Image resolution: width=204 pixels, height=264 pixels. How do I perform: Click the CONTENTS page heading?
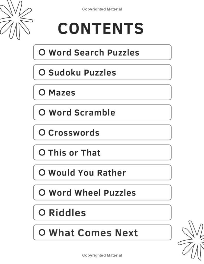tap(101, 28)
